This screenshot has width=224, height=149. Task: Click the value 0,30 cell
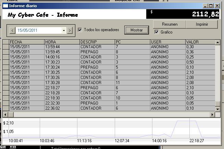tap(200, 47)
